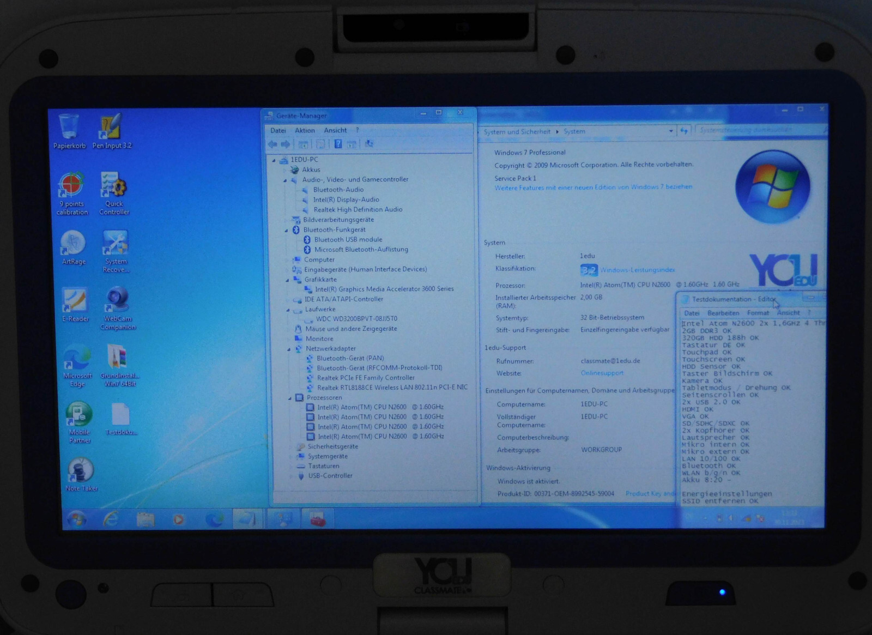This screenshot has width=872, height=635.
Task: Select Realtek High Definition Audio device
Action: click(x=358, y=209)
